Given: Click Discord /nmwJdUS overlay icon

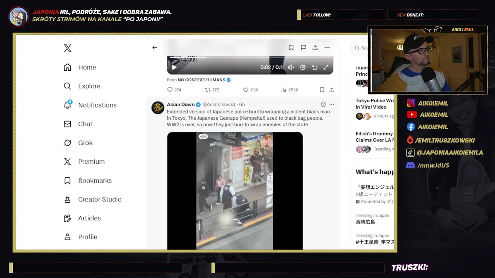Looking at the screenshot, I should [x=410, y=165].
